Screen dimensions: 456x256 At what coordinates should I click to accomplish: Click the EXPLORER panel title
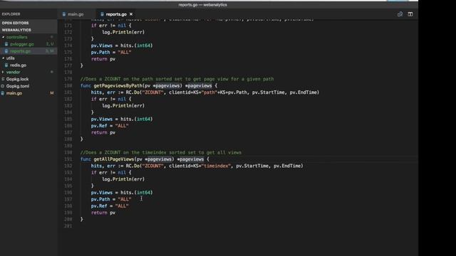coord(11,14)
